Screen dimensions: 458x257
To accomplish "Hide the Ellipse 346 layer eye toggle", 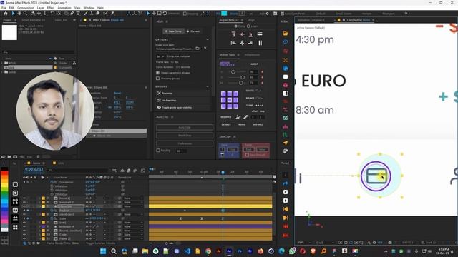I will click(24, 206).
